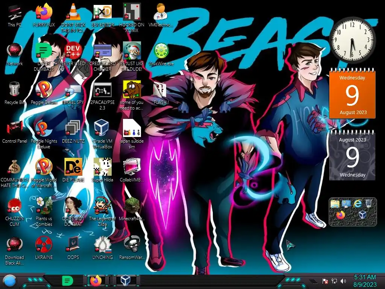The image size is (385, 289).
Task: Open the Recycle Bin icon in the launcher gadget
Action: click(368, 204)
